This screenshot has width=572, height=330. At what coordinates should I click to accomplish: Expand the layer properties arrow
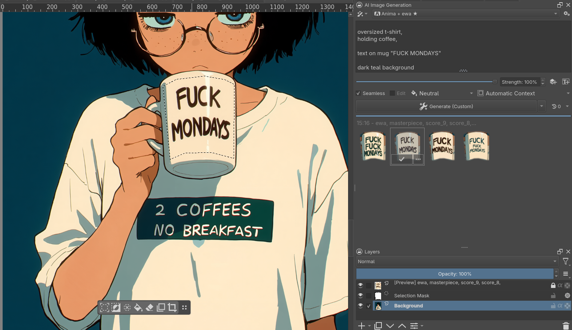pos(422,326)
